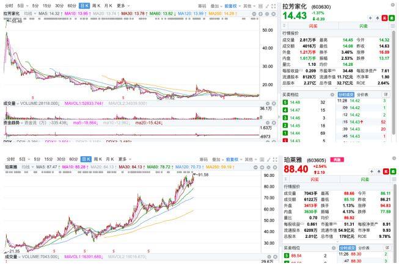399x269 pixels.
Task: Select 月K tab in bottom chart
Action: pos(109,159)
